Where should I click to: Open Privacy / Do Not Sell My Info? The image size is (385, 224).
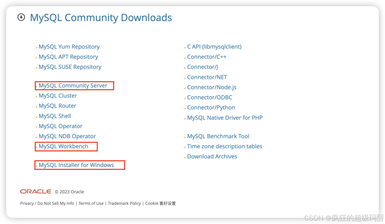47,203
